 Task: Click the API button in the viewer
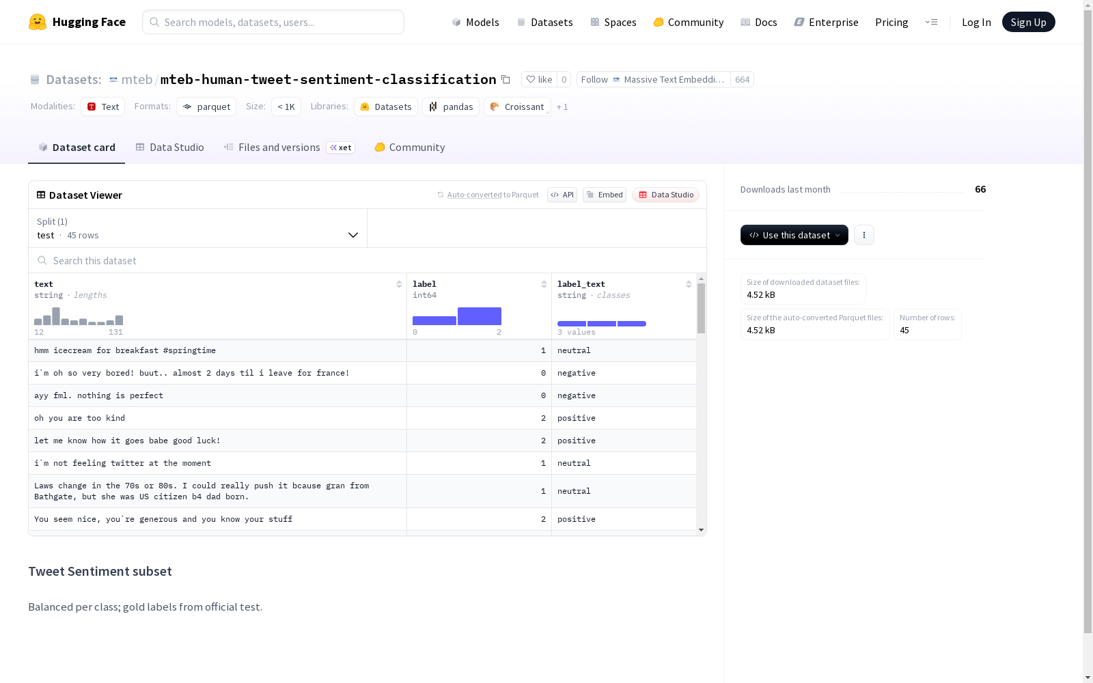[x=562, y=195]
